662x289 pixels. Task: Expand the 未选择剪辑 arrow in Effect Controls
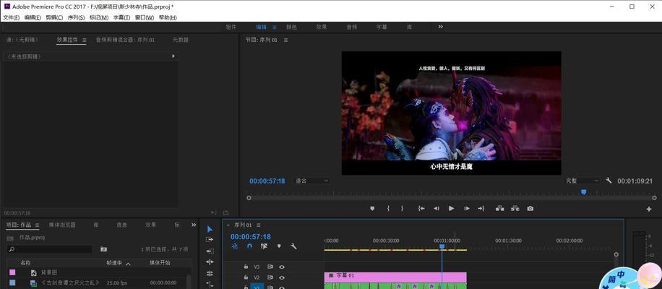pos(173,56)
